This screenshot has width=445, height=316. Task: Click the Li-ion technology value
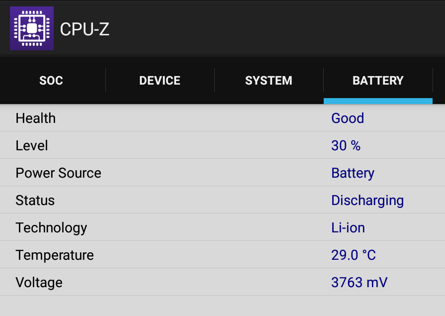coord(348,227)
